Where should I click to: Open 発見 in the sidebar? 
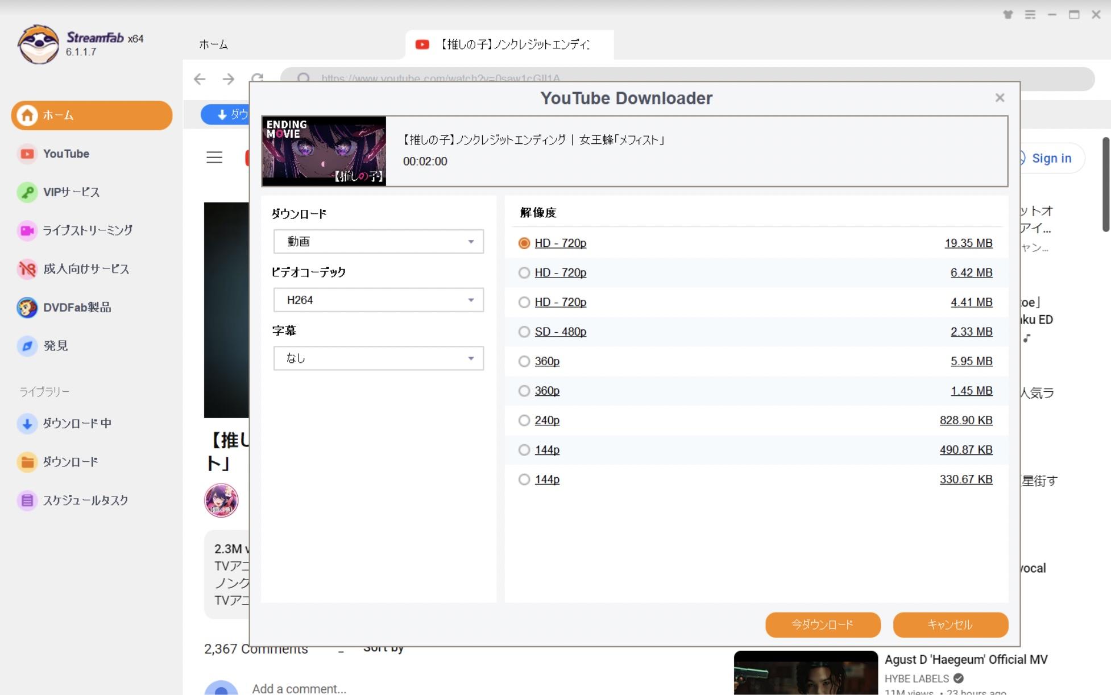[43, 346]
